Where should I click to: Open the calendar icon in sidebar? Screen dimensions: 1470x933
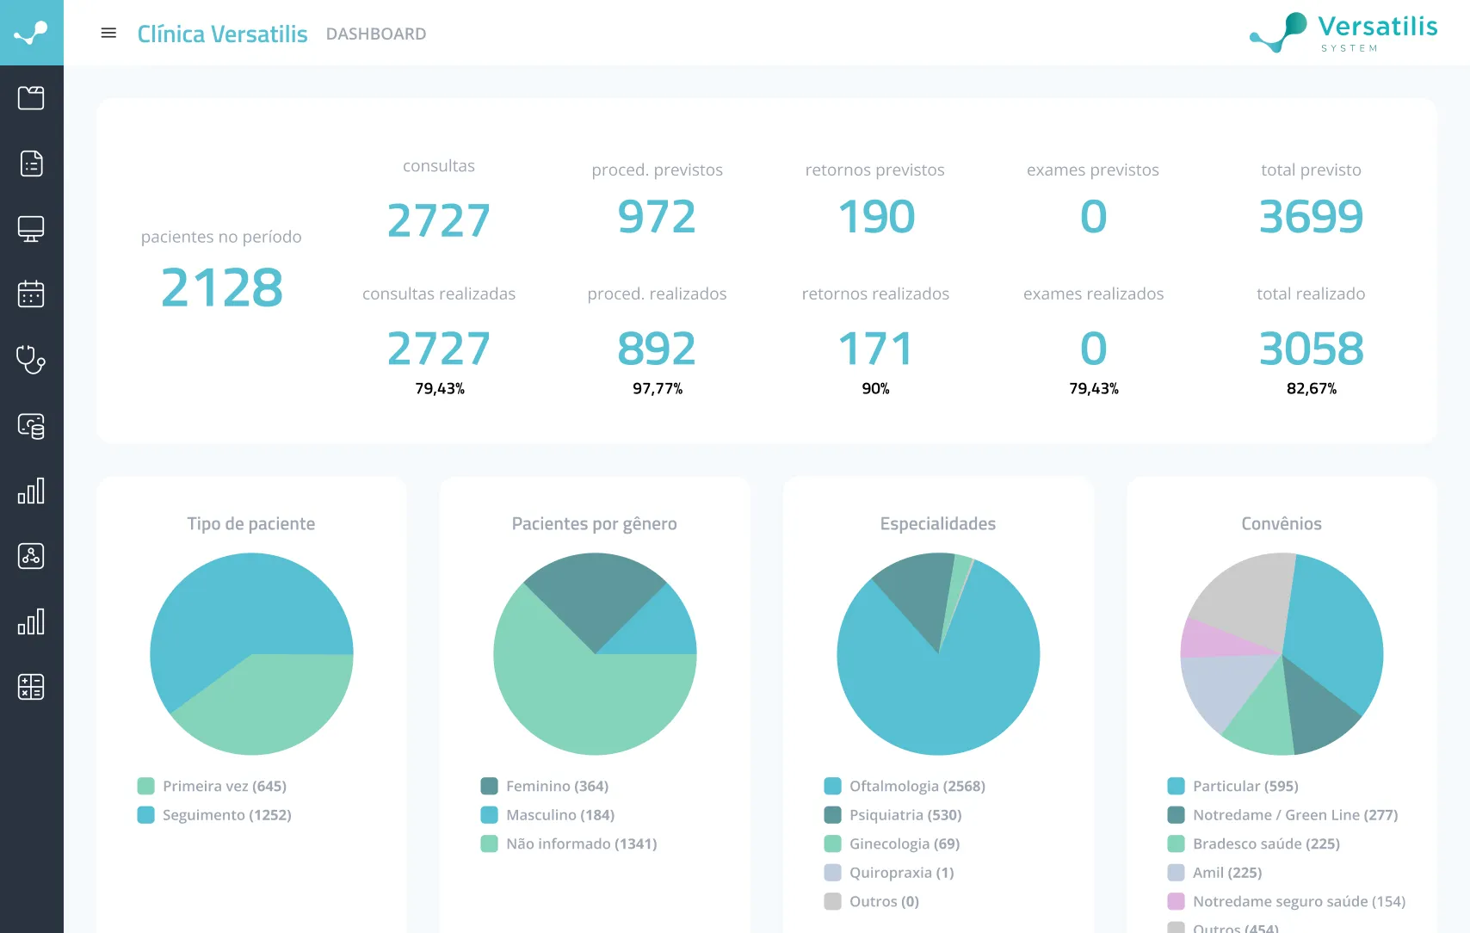[31, 294]
